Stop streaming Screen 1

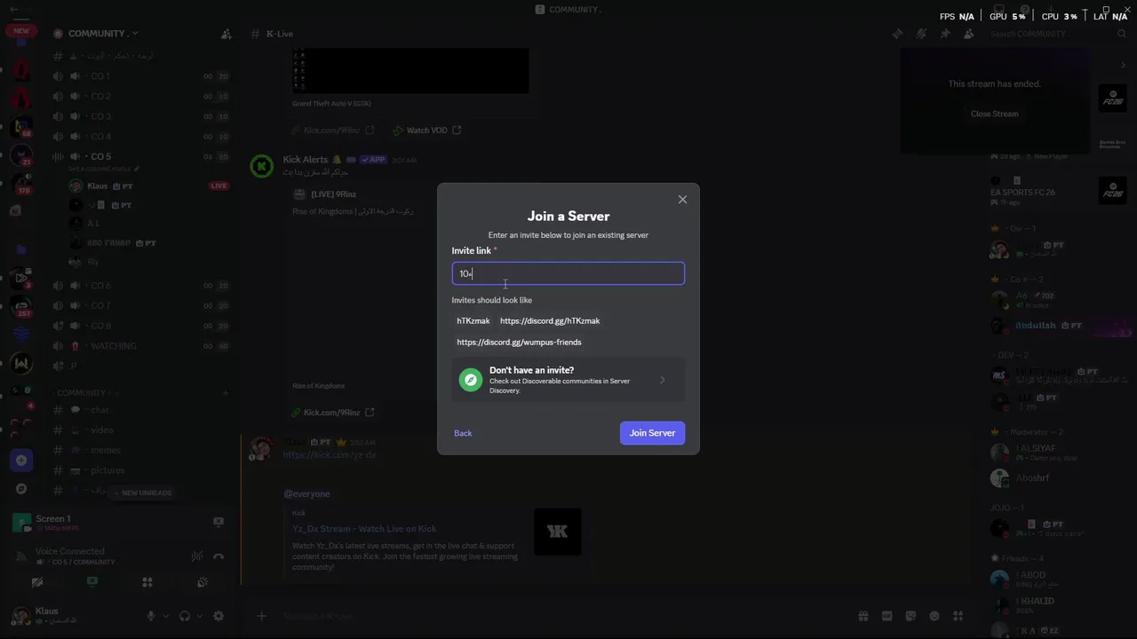coord(219,522)
